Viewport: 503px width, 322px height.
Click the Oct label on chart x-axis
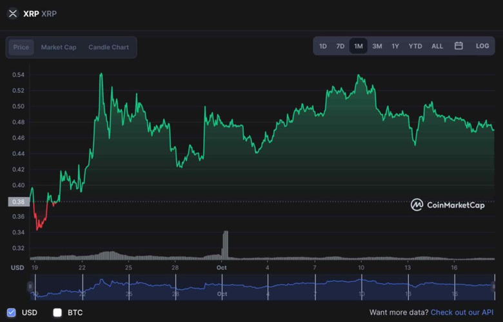coord(222,267)
